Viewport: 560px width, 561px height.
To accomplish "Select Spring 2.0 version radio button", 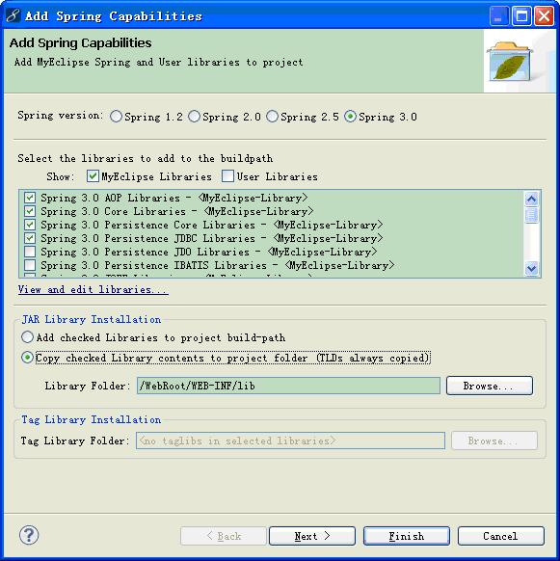I will click(x=194, y=117).
